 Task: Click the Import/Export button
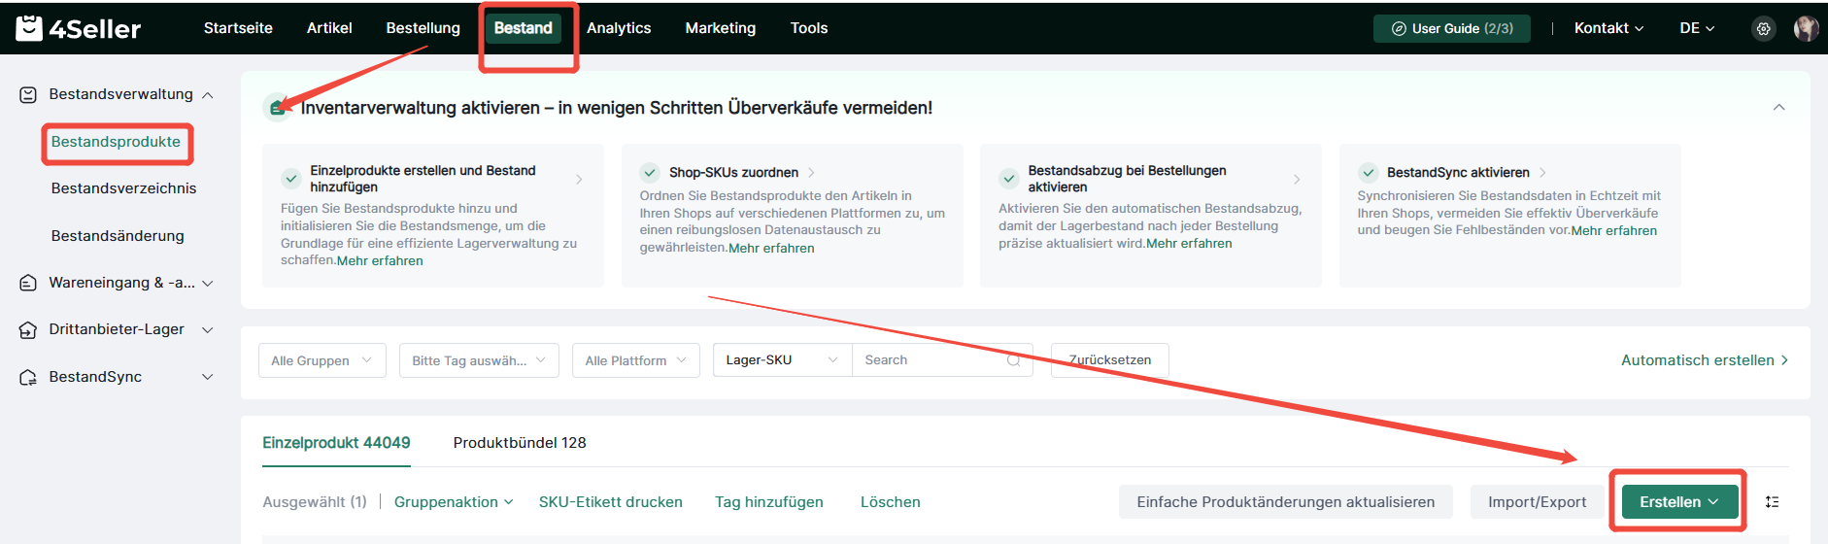coord(1538,502)
